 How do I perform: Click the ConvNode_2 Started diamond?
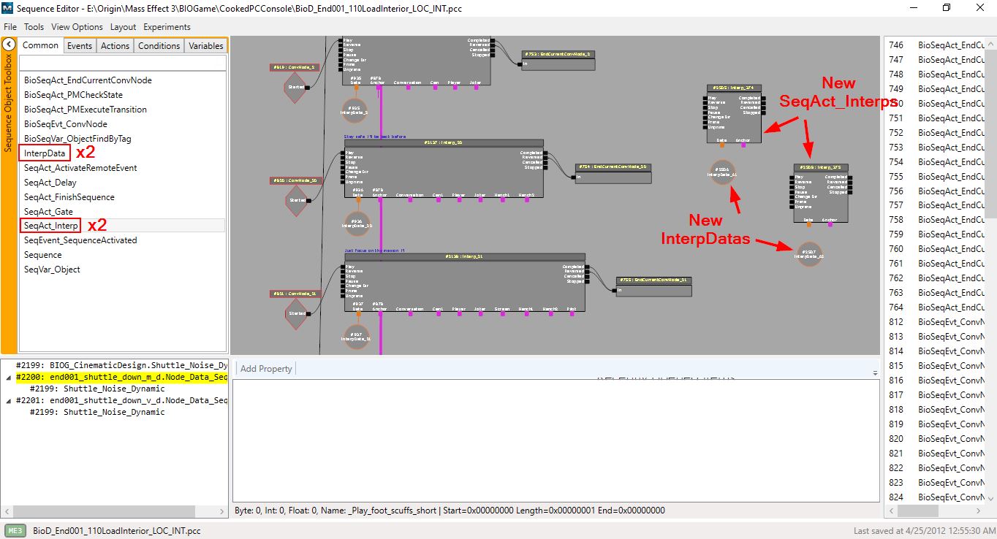(295, 88)
